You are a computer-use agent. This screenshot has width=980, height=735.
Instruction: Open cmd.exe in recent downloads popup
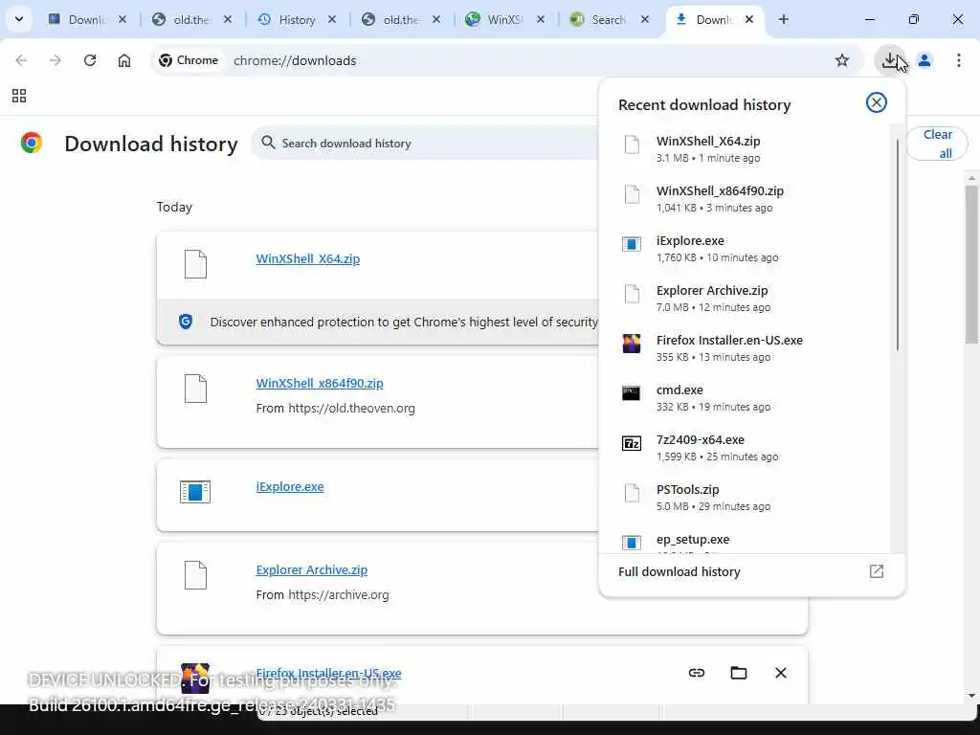coord(744,397)
